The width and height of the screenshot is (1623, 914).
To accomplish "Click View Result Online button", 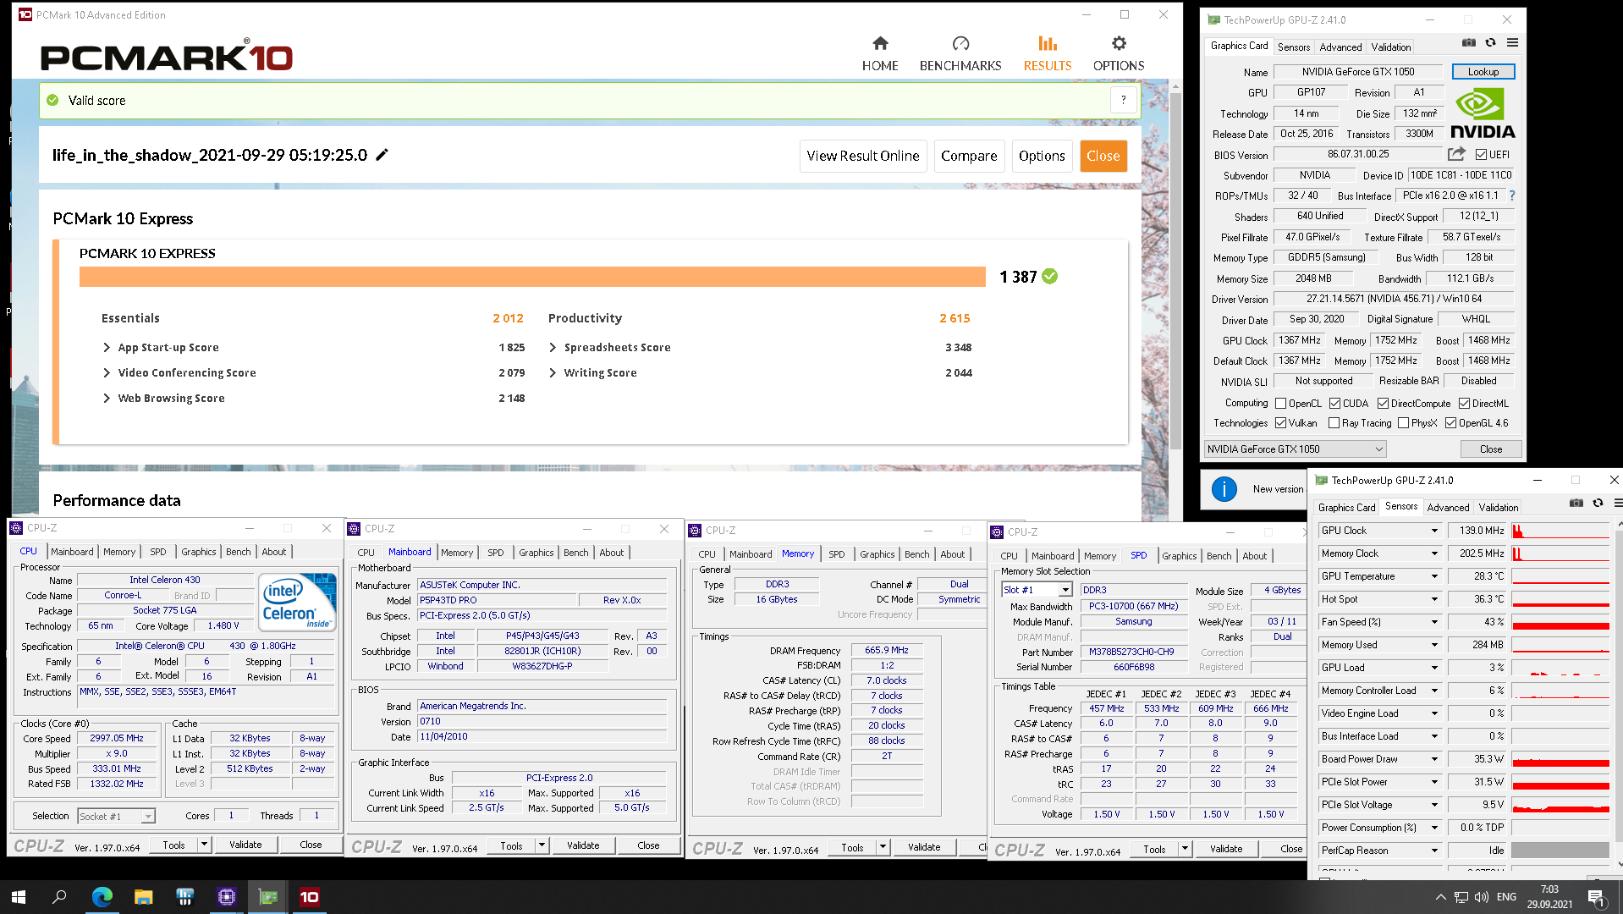I will point(863,156).
